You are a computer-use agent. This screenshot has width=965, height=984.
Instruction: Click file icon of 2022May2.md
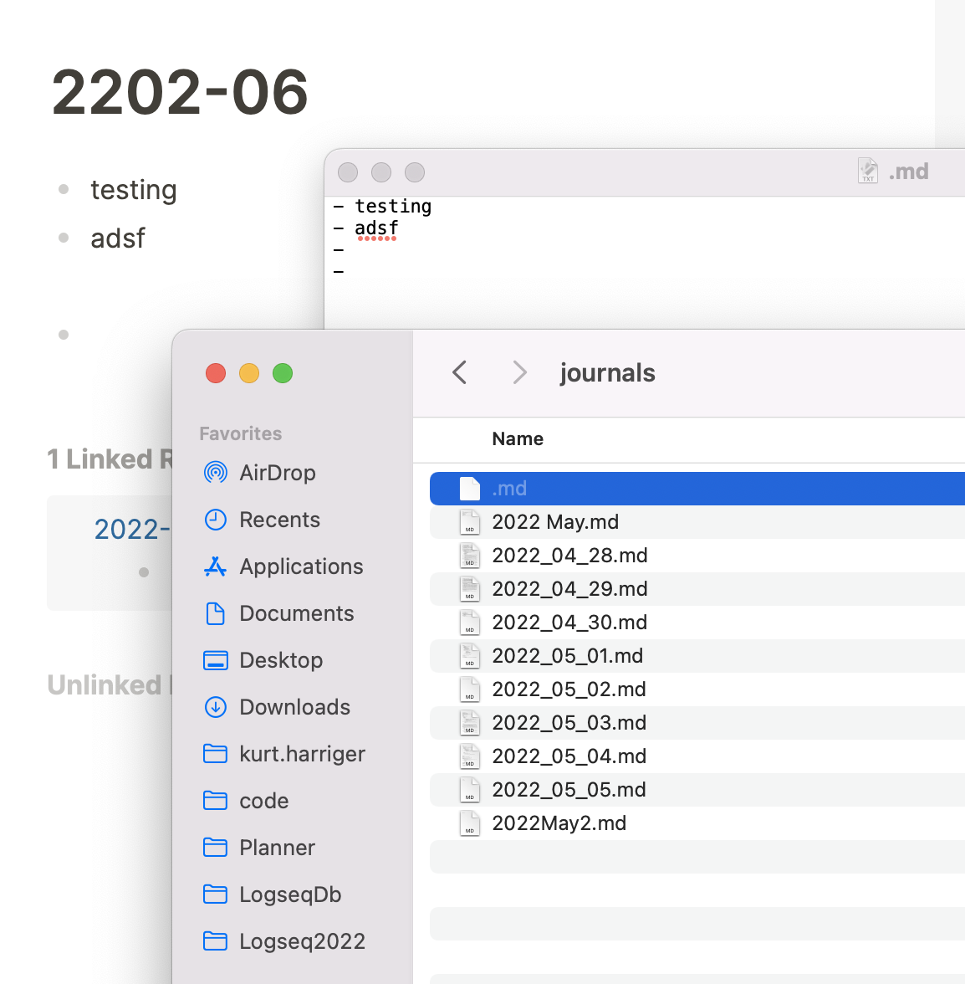(470, 823)
